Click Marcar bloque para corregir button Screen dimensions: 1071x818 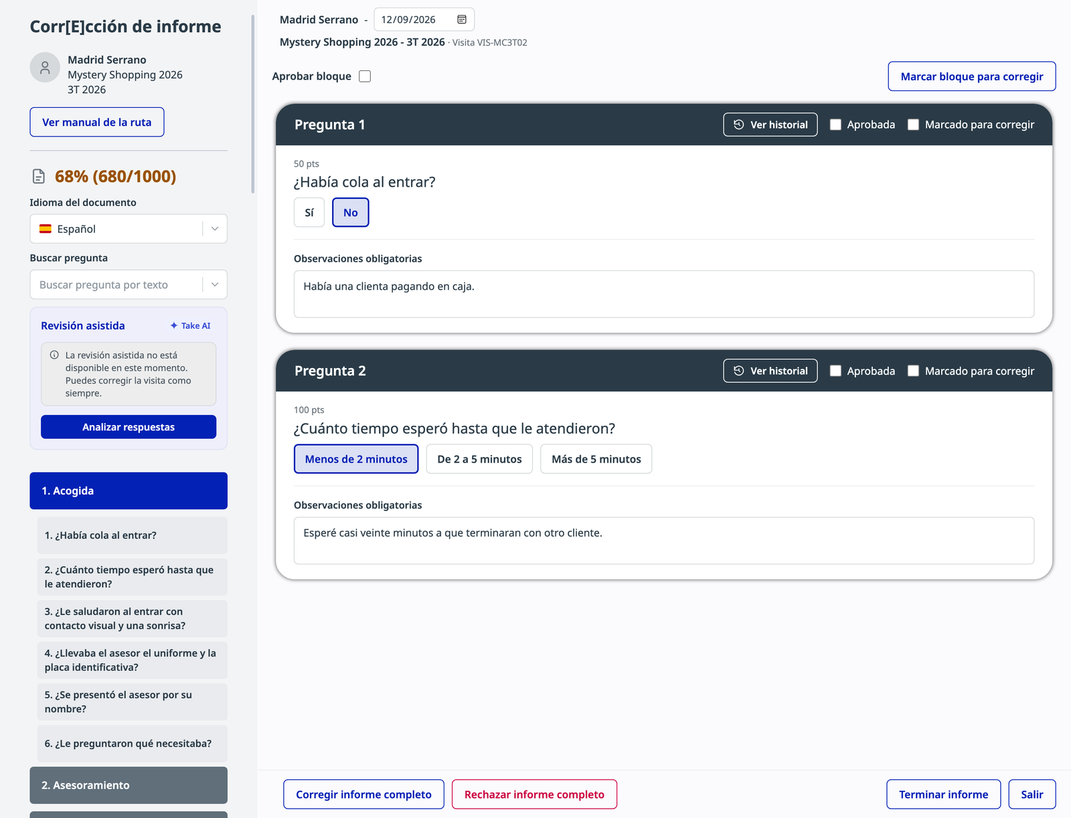[972, 76]
